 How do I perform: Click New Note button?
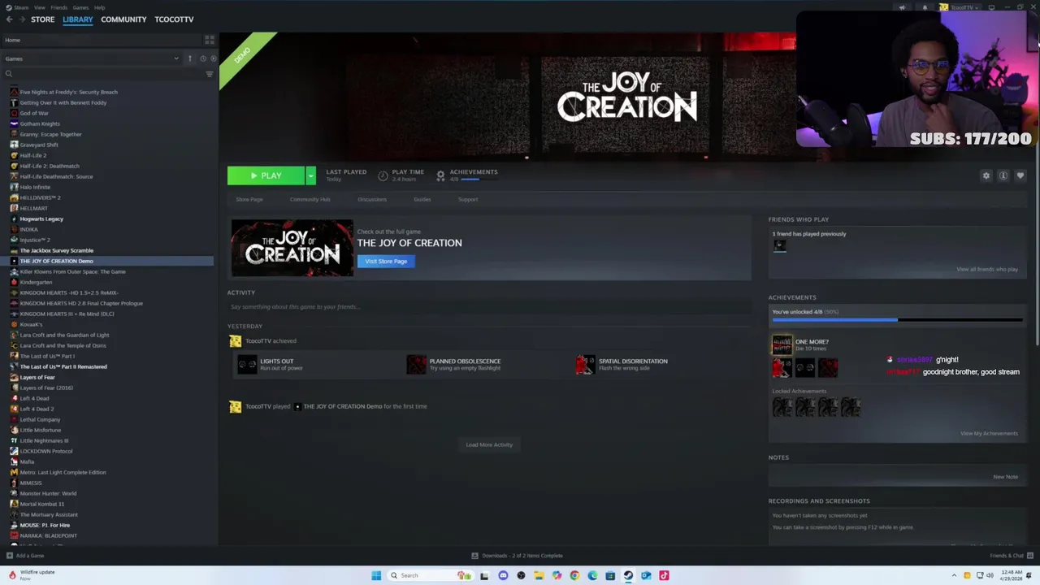(1005, 477)
